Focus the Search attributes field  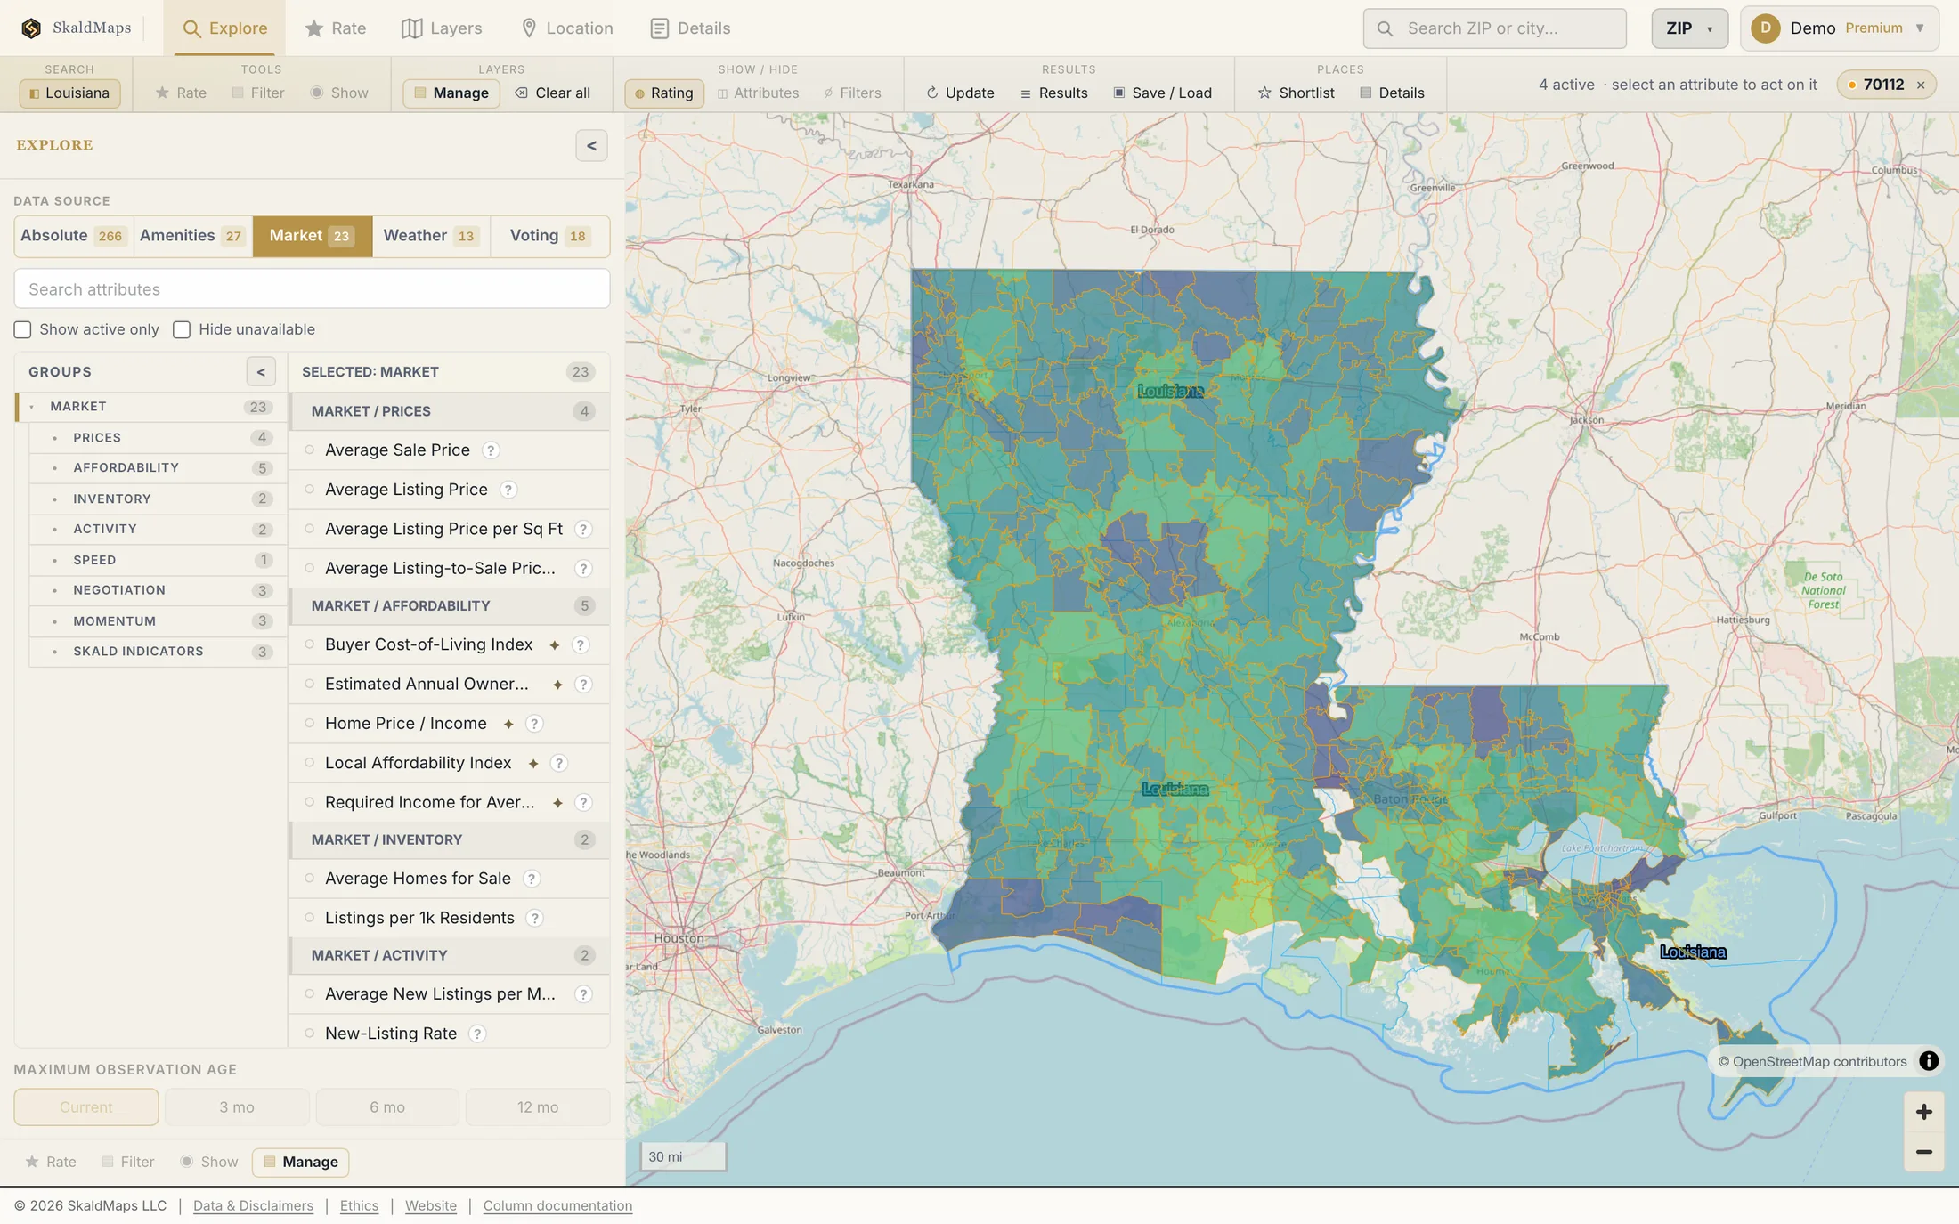312,289
